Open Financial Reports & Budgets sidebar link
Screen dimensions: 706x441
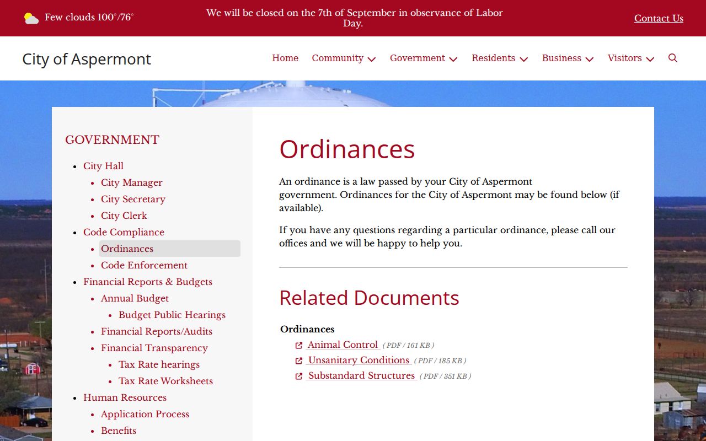tap(148, 282)
